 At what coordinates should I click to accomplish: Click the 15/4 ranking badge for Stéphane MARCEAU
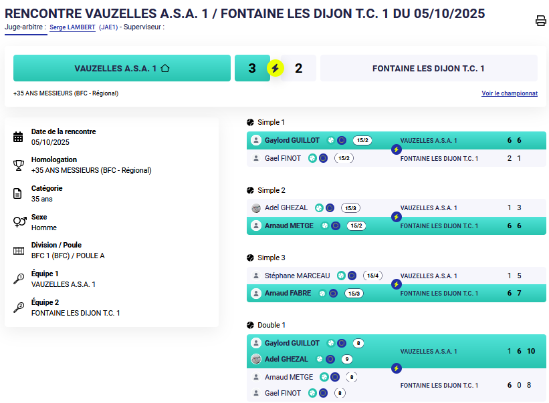pos(372,276)
